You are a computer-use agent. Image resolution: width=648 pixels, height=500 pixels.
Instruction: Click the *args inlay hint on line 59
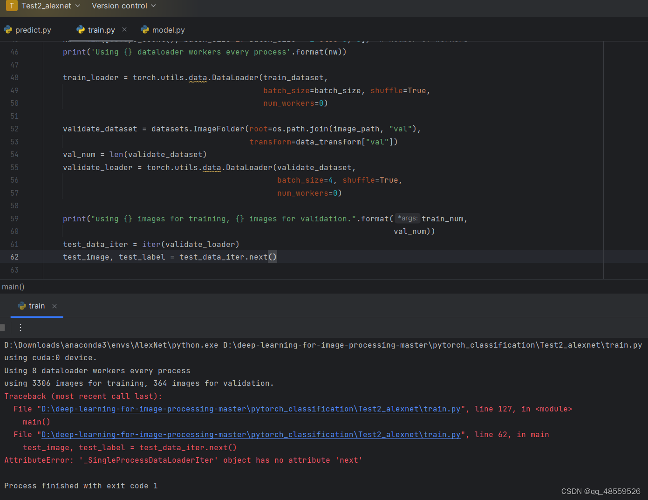coord(407,218)
